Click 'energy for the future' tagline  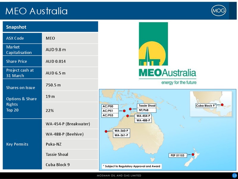point(179,83)
